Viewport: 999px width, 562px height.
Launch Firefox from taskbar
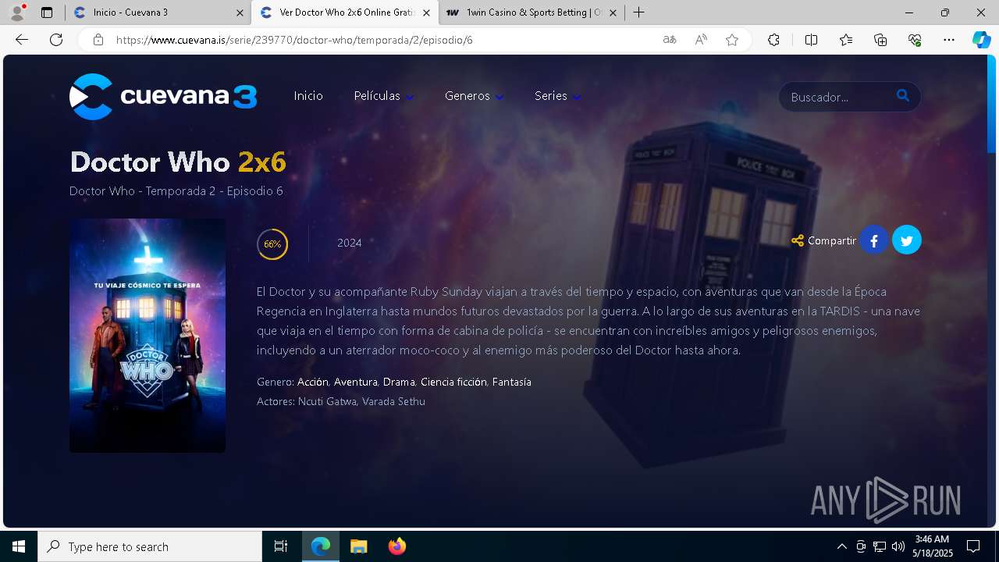(x=397, y=546)
